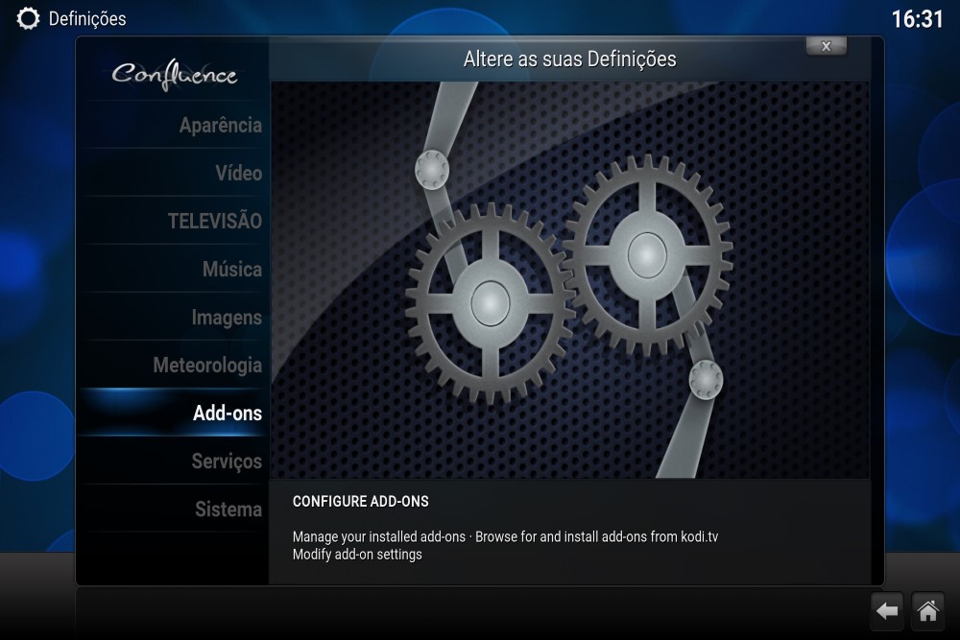Select the Imagens menu entry
The height and width of the screenshot is (640, 960).
(226, 318)
